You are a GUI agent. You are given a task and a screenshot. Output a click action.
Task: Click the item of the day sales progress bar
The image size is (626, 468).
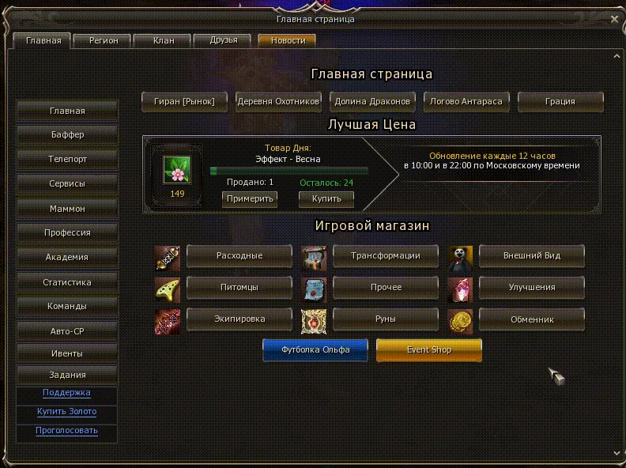pos(289,171)
